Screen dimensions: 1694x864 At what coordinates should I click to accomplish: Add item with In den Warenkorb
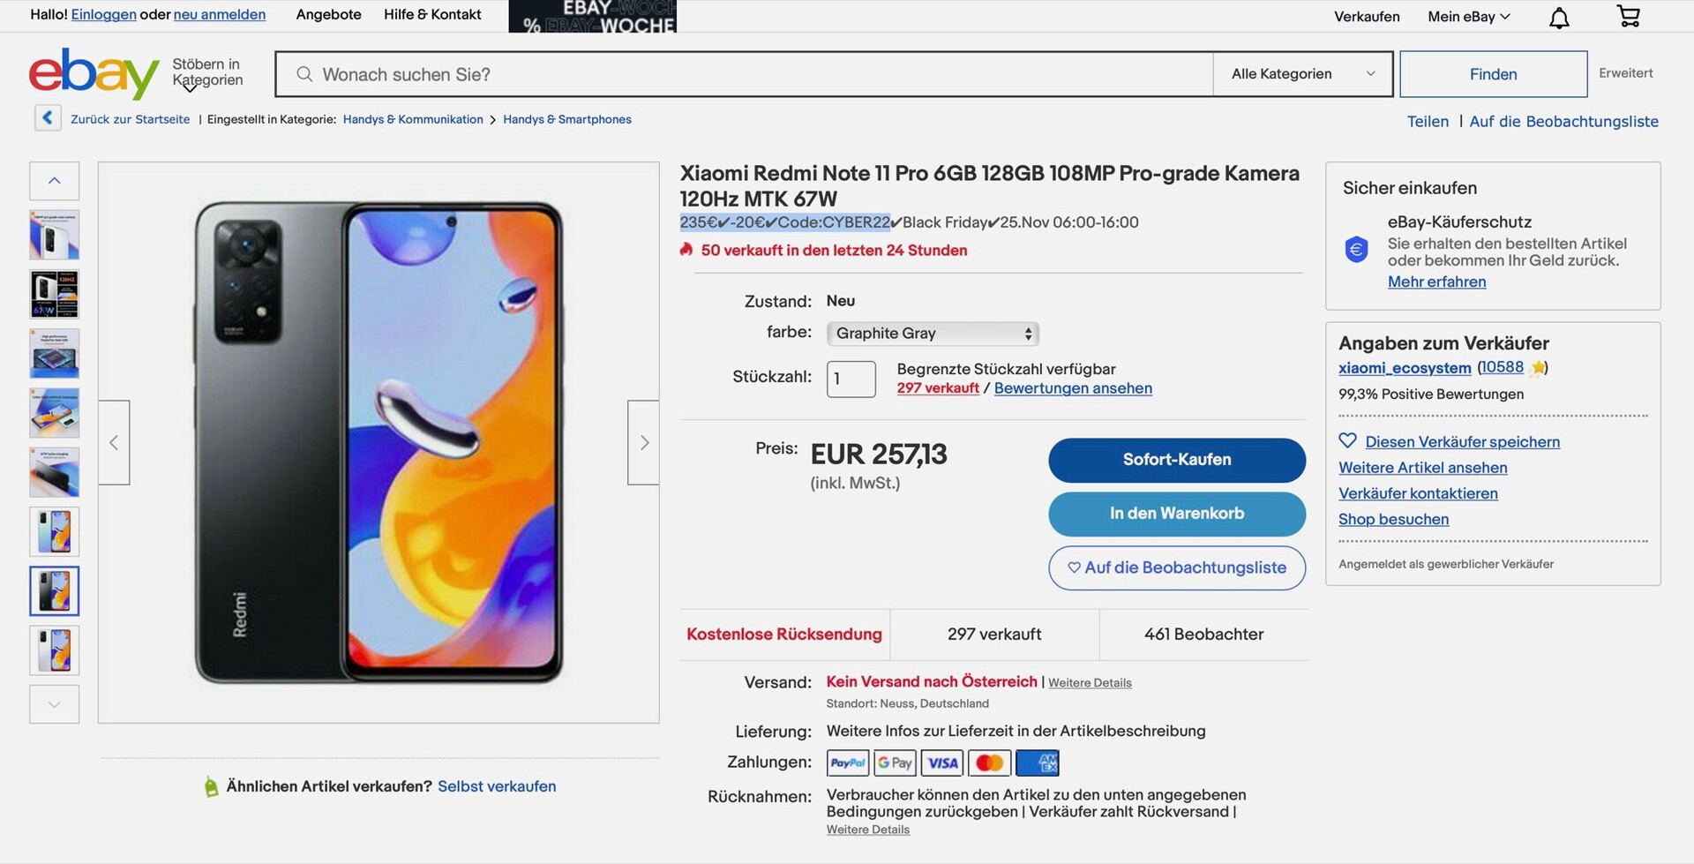click(1176, 514)
